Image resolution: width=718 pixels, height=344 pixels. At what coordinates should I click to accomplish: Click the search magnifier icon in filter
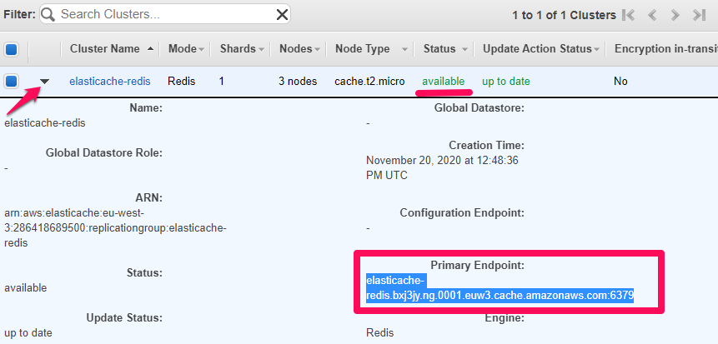pos(49,15)
